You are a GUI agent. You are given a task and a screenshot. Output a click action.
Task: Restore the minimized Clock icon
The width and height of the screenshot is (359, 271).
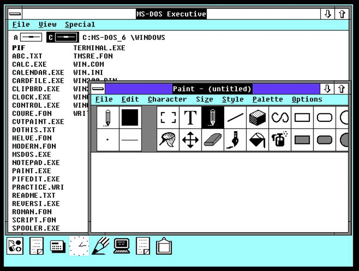click(x=79, y=246)
